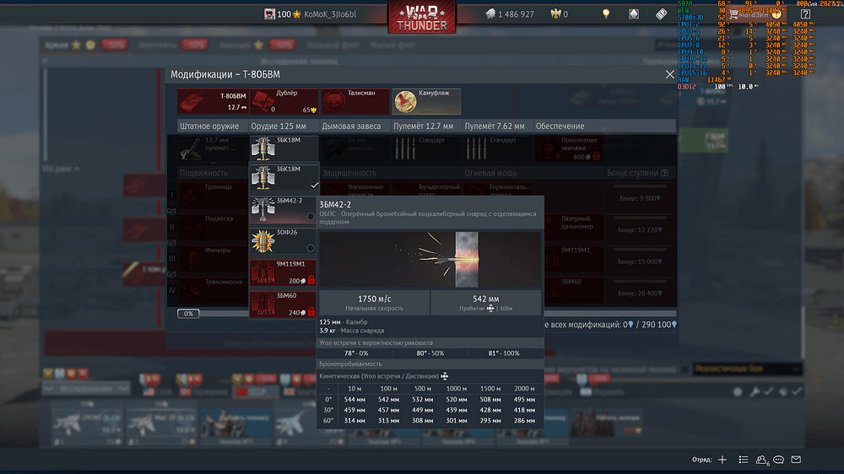Click the Фильтры modification tile

tap(213, 259)
